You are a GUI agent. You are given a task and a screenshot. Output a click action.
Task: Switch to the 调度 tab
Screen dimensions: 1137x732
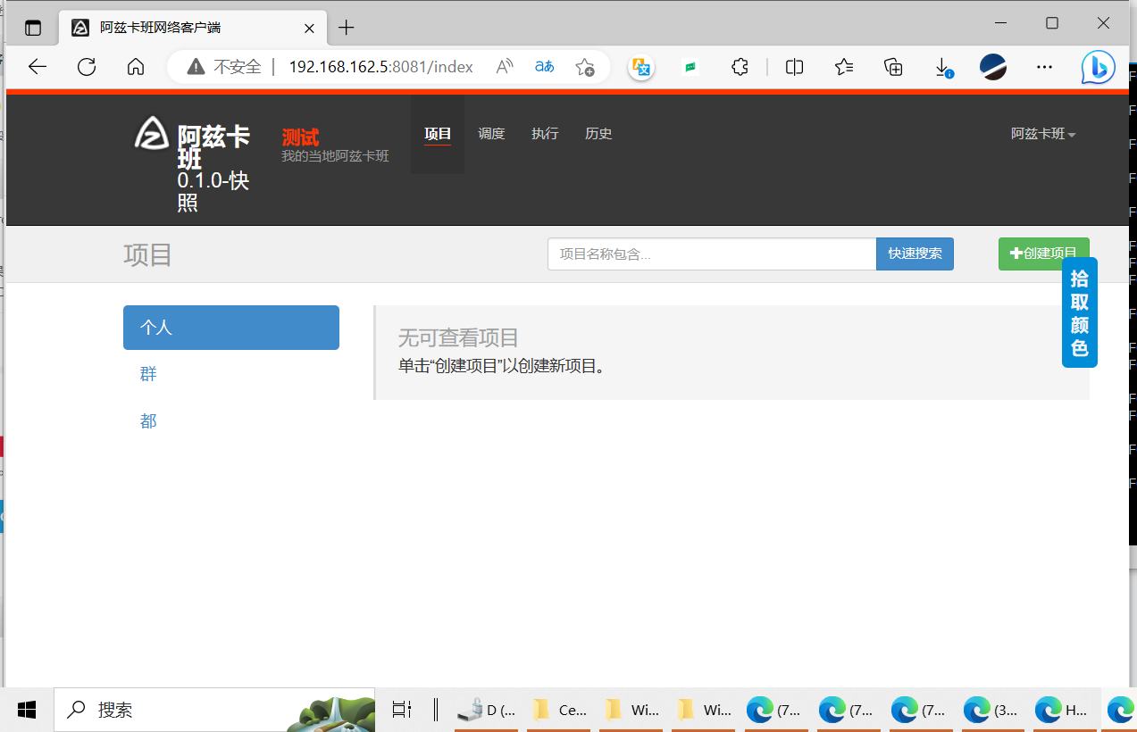click(x=491, y=134)
